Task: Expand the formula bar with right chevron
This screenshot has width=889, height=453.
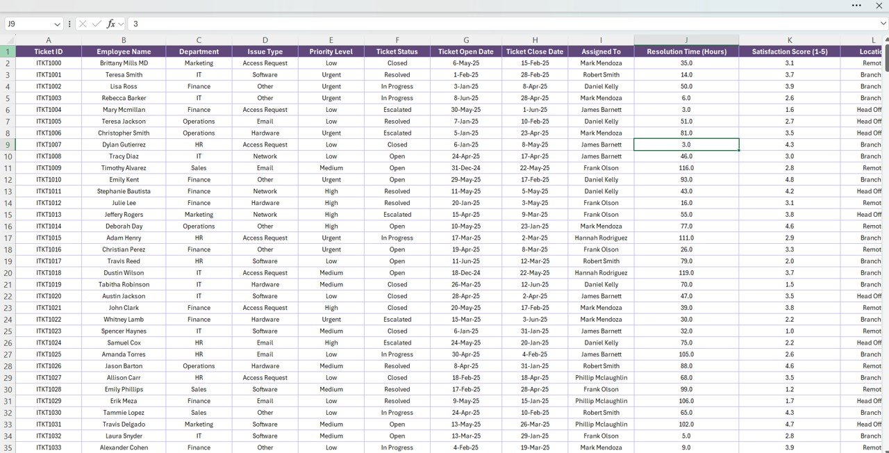Action: (x=883, y=24)
